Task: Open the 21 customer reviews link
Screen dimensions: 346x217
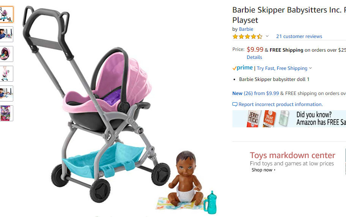Action: click(x=299, y=36)
